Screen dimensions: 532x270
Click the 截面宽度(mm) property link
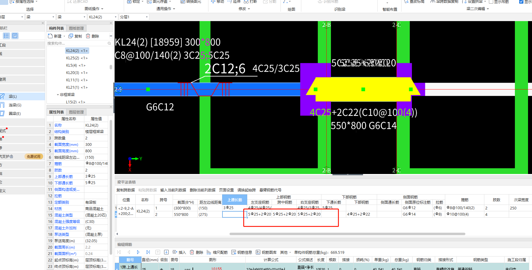[x=66, y=145]
